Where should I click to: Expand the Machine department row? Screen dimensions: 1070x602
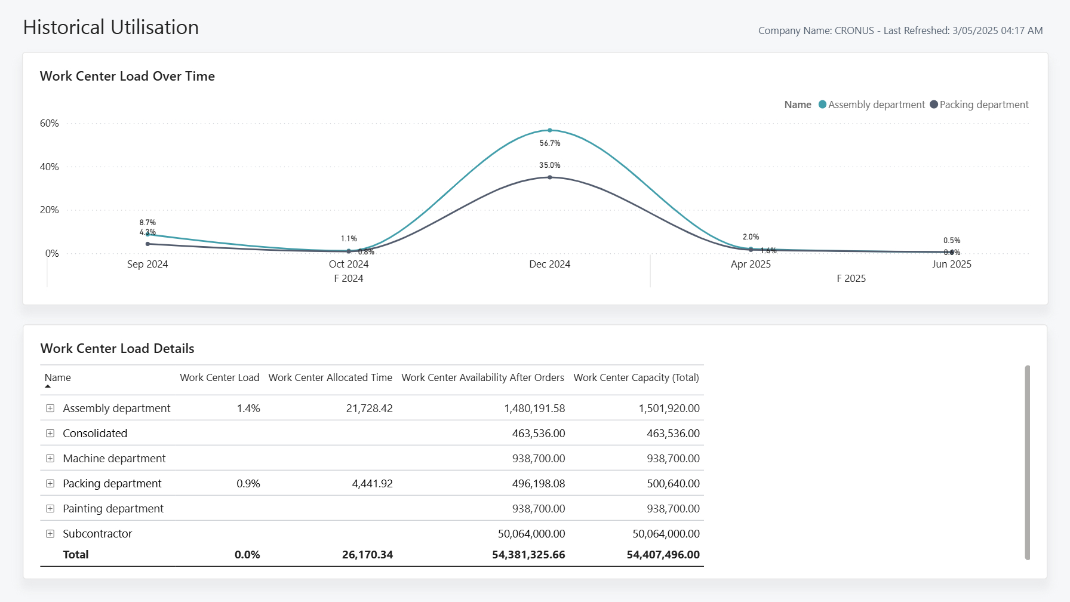point(50,458)
